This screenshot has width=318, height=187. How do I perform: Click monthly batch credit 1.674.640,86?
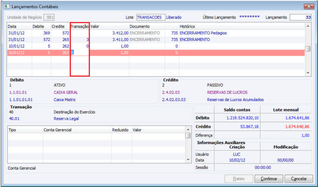297,127
